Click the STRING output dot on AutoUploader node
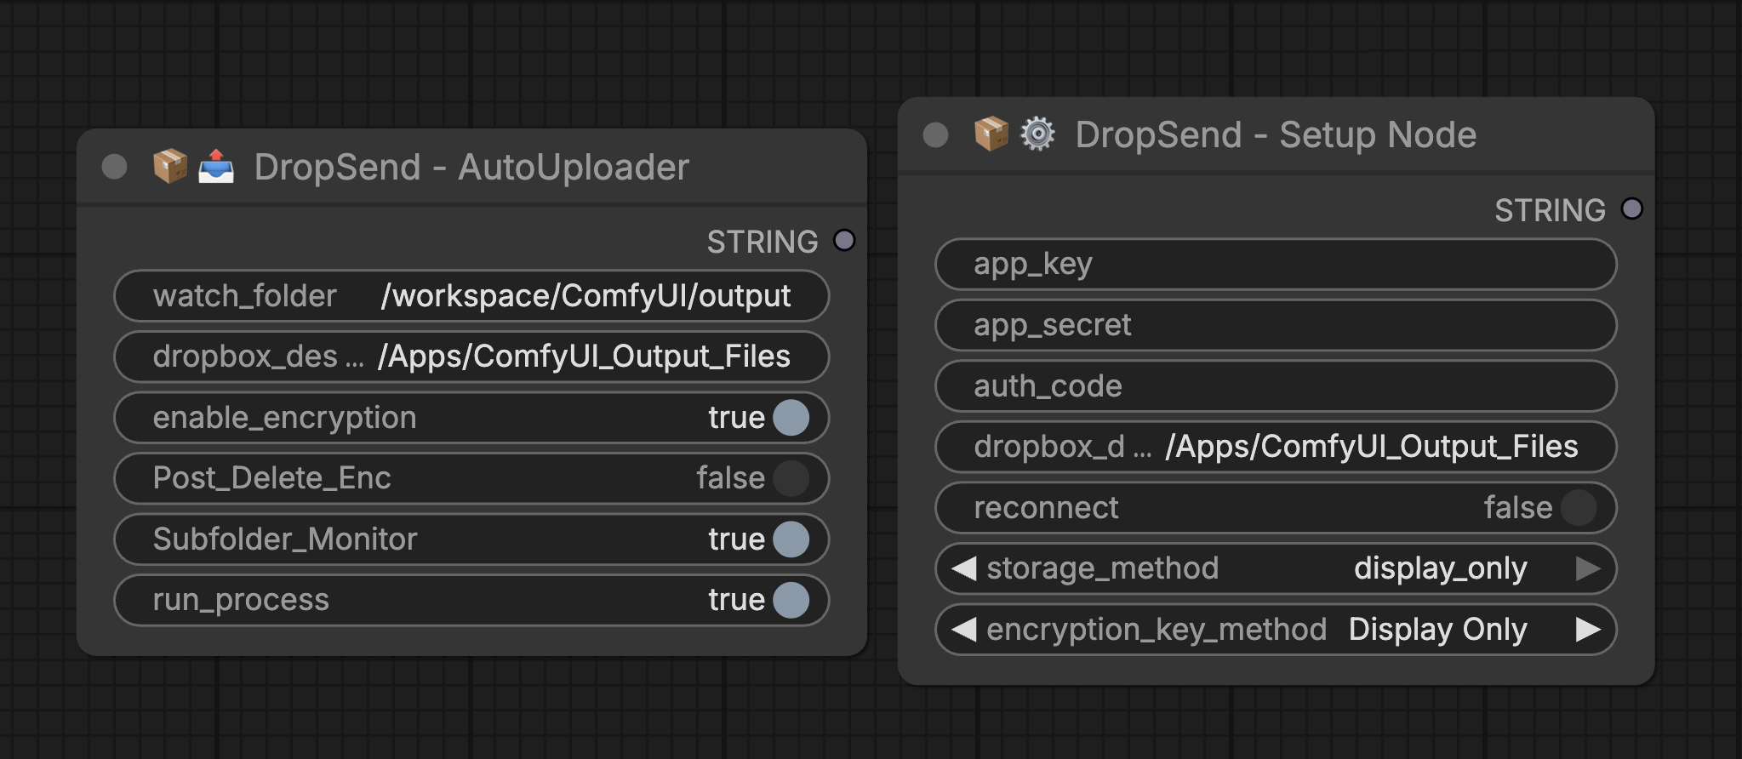The height and width of the screenshot is (759, 1742). tap(843, 241)
